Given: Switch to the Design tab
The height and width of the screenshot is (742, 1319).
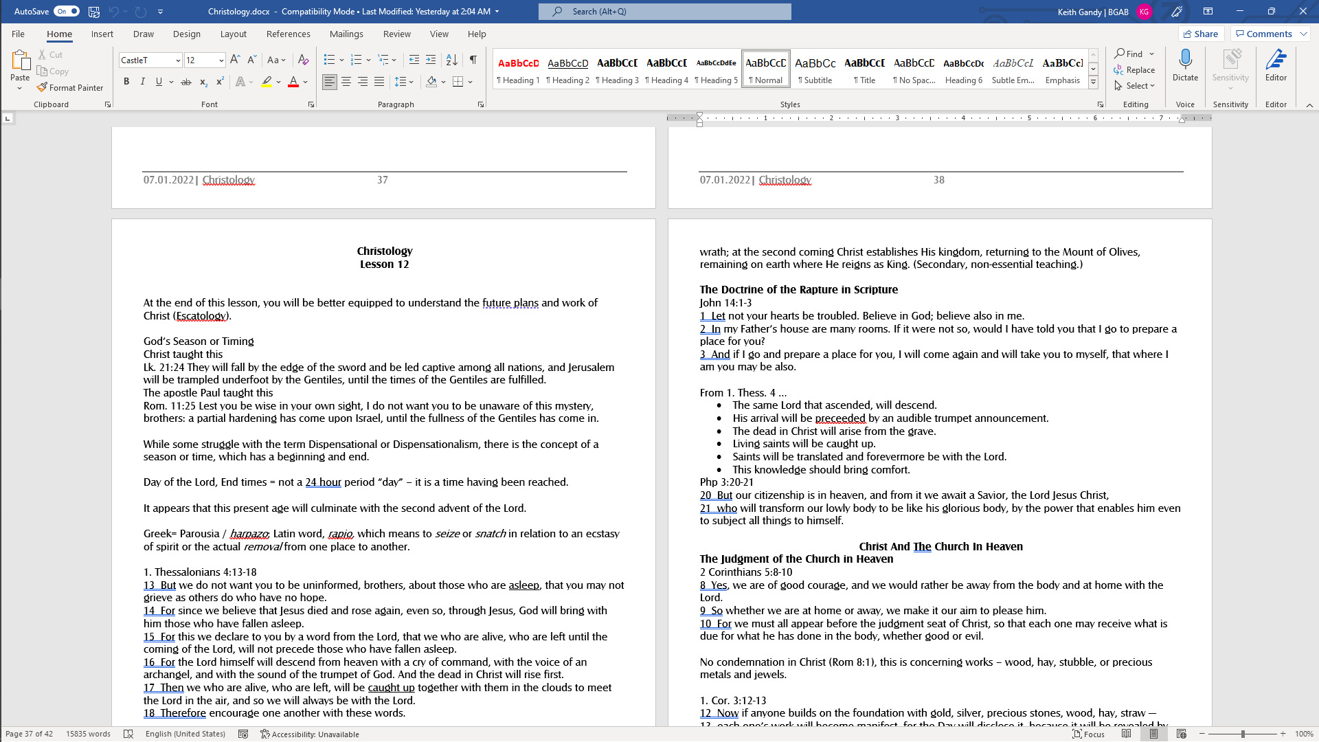Looking at the screenshot, I should pos(187,34).
